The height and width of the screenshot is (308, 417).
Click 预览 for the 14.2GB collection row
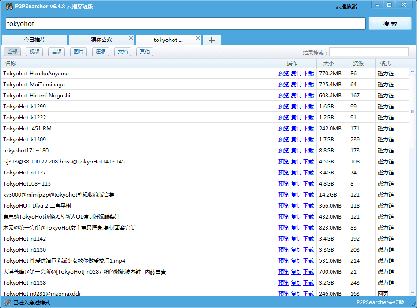pos(283,195)
